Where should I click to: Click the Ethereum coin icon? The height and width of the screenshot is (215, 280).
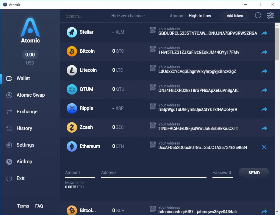[72, 146]
